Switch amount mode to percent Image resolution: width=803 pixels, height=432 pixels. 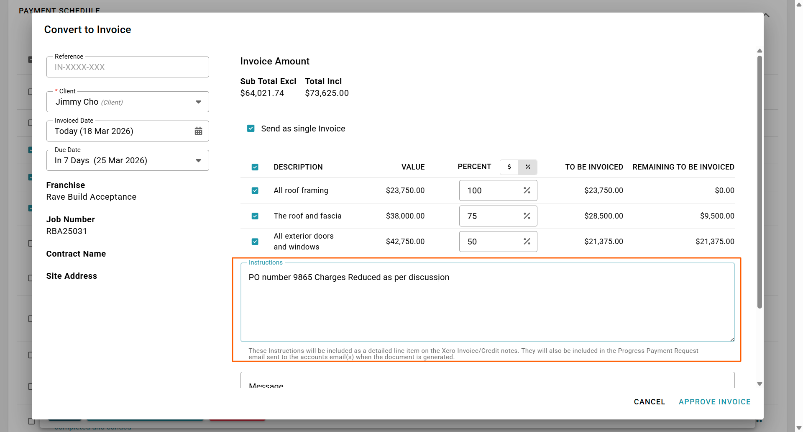(x=528, y=167)
